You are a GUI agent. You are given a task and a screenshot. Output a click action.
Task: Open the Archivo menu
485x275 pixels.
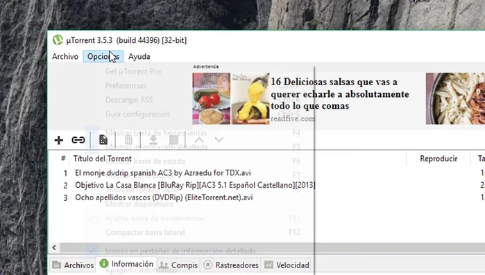[65, 57]
